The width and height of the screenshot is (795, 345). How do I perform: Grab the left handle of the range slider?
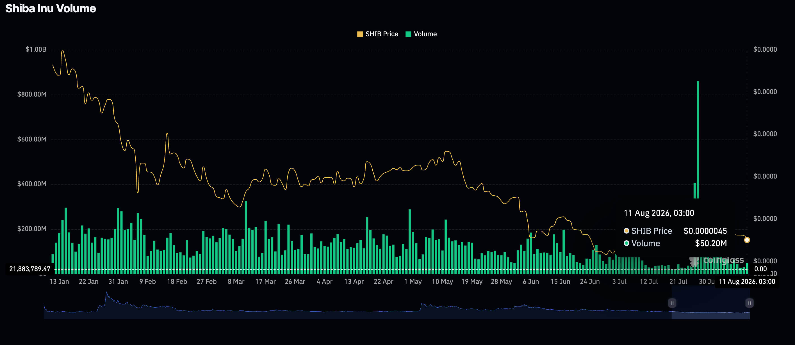click(x=672, y=303)
